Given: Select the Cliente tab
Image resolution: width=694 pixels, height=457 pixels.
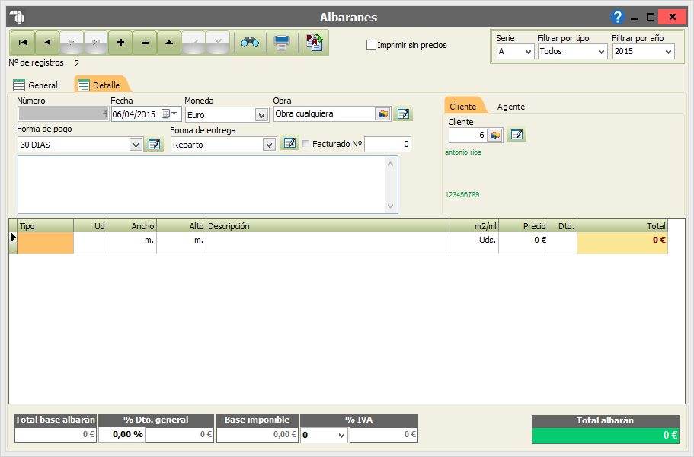Looking at the screenshot, I should point(463,107).
